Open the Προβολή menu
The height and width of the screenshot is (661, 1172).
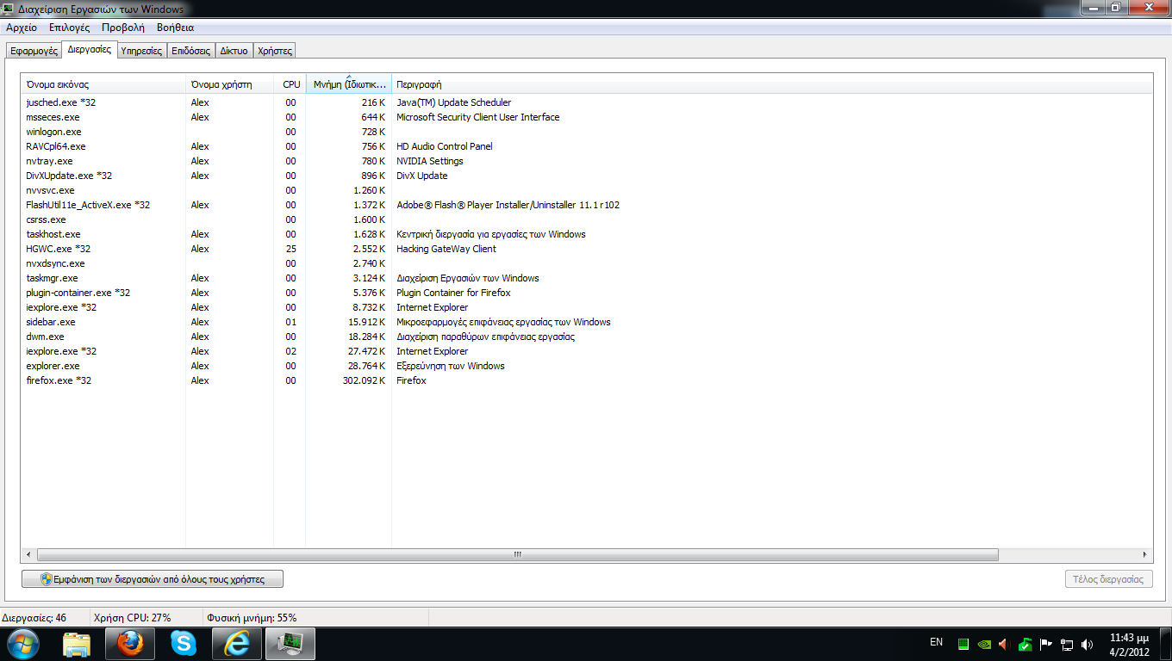tap(123, 28)
